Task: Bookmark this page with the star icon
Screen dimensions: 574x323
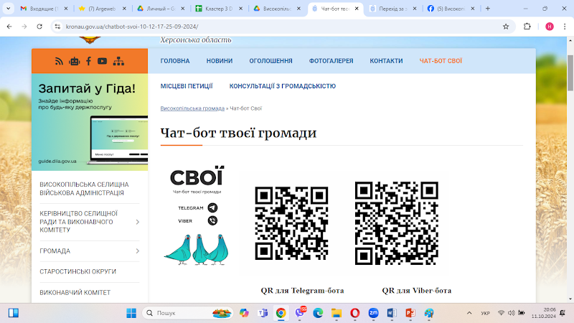Action: [x=506, y=27]
